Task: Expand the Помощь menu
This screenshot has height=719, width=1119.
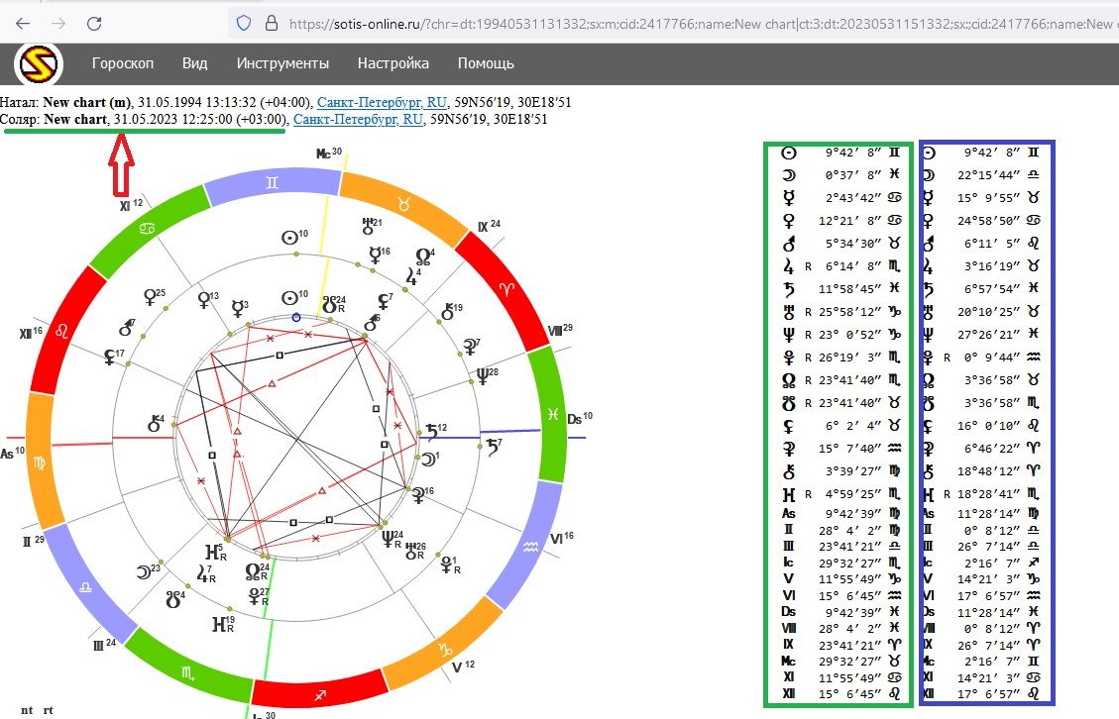Action: (486, 63)
